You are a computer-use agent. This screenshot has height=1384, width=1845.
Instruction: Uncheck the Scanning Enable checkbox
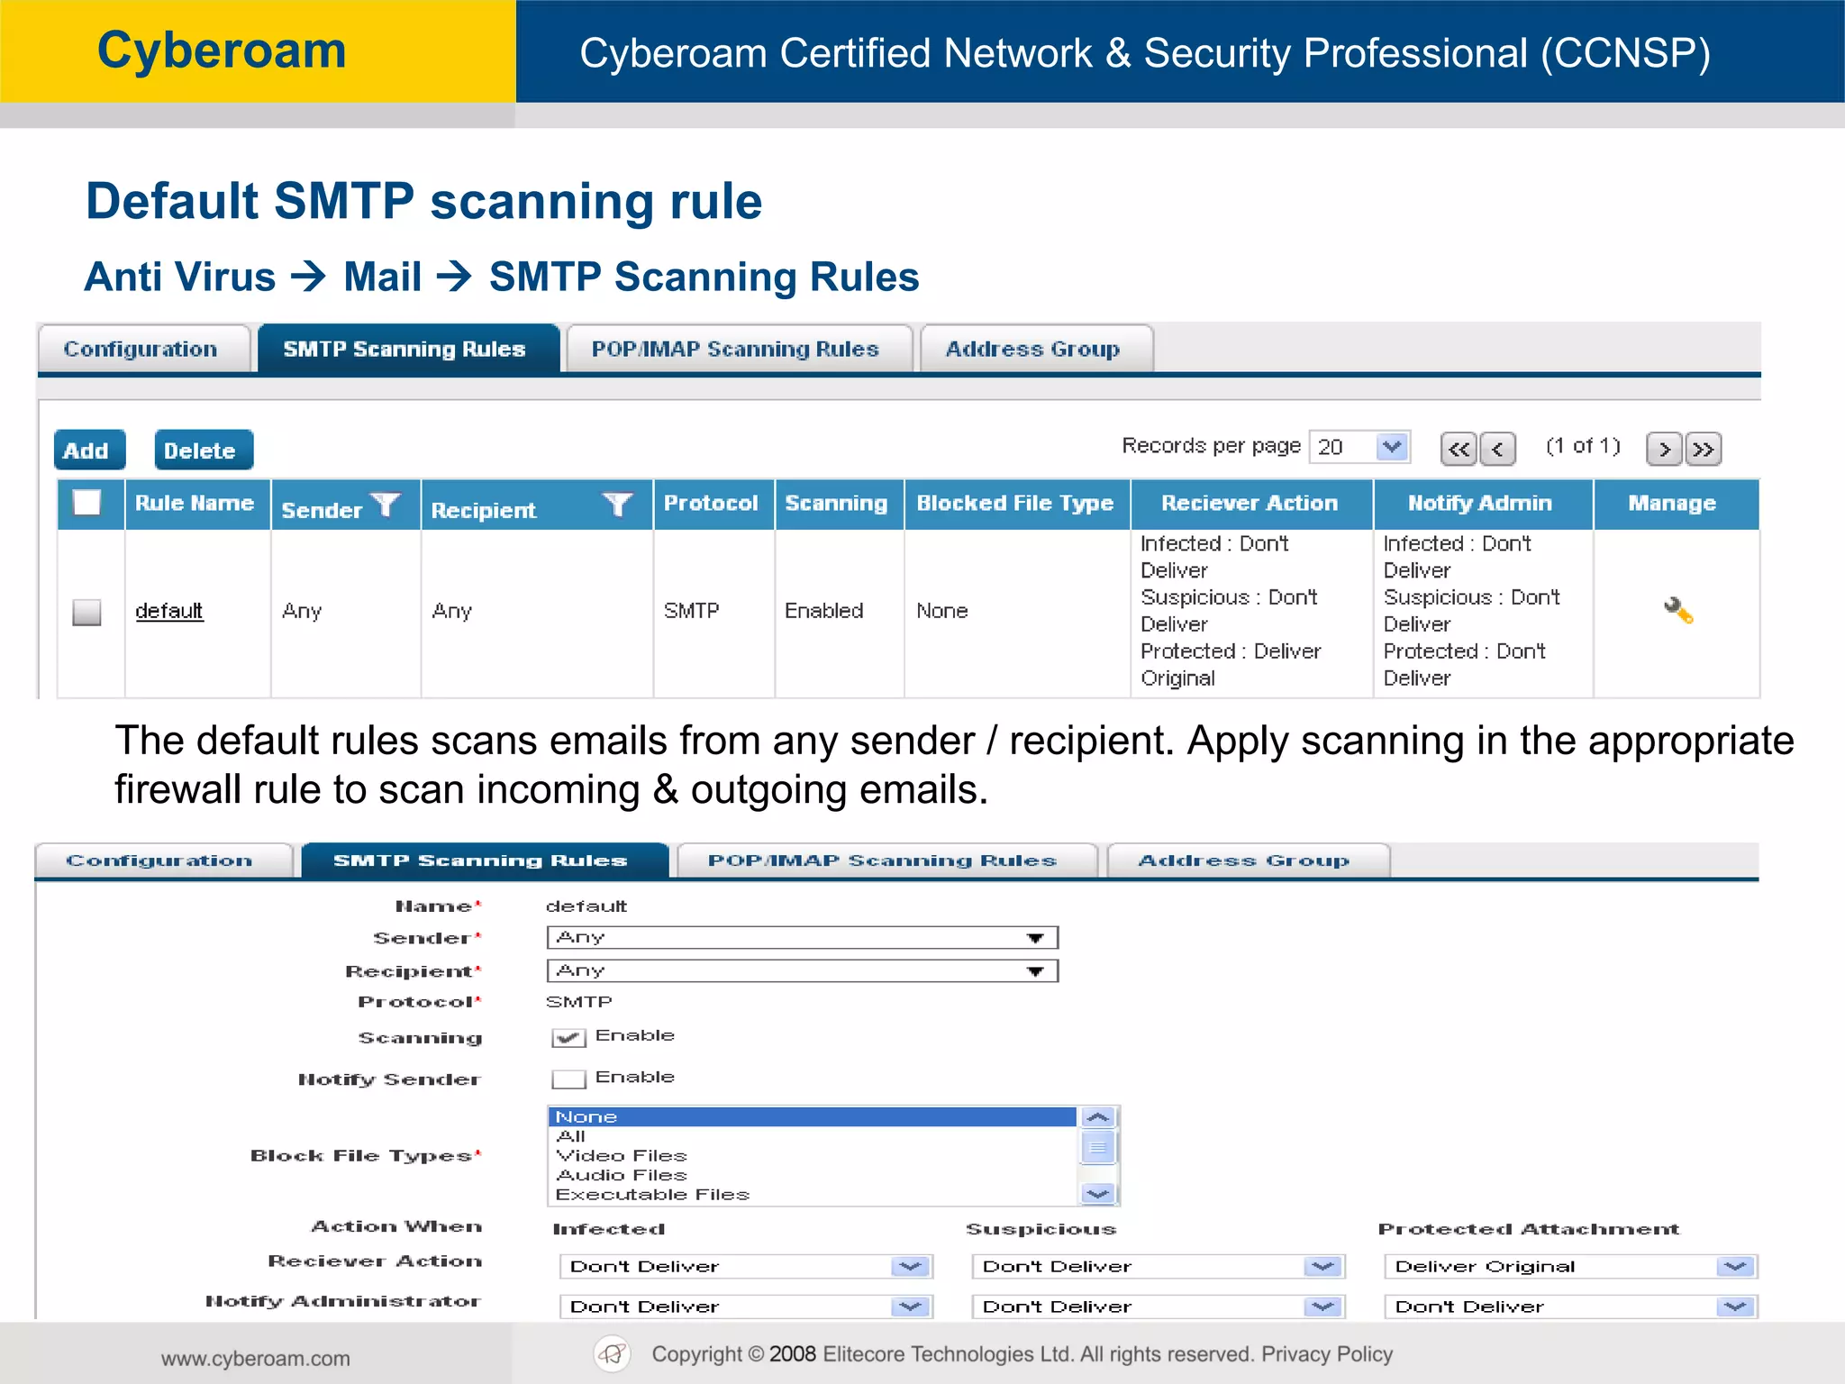point(568,1038)
